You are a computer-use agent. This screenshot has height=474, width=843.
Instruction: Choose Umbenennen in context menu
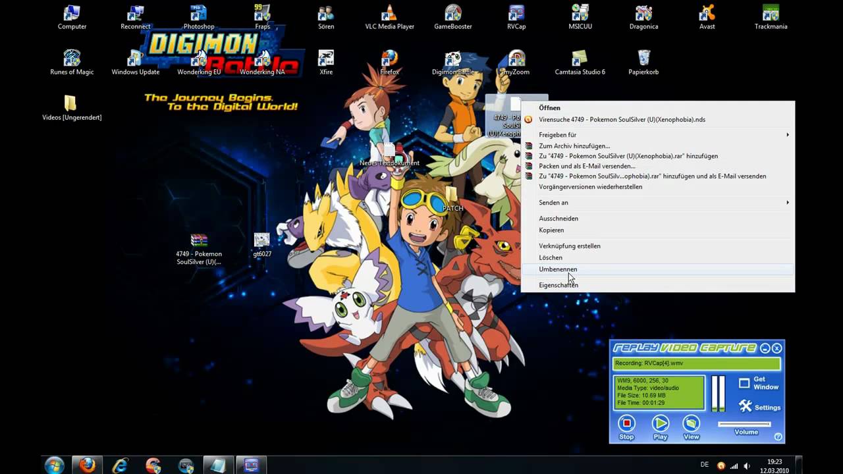[x=658, y=269]
